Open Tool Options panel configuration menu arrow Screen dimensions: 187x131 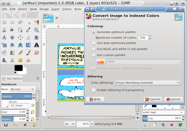(38, 78)
